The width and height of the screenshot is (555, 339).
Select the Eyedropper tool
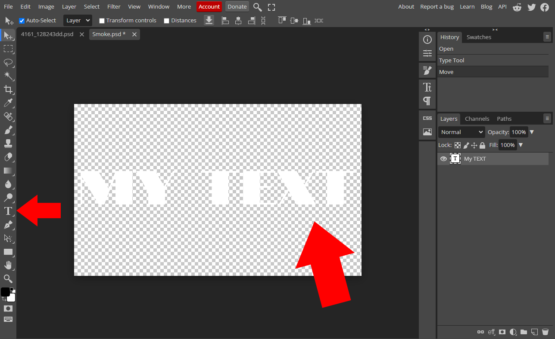coord(8,103)
